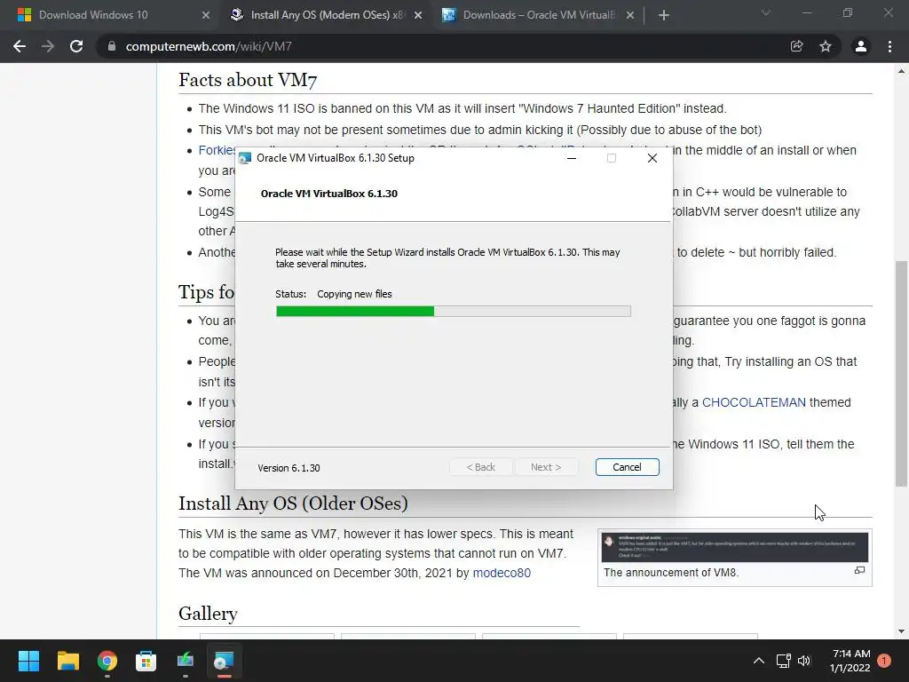Click the Status: Copying new files text
The height and width of the screenshot is (682, 909).
click(x=334, y=294)
